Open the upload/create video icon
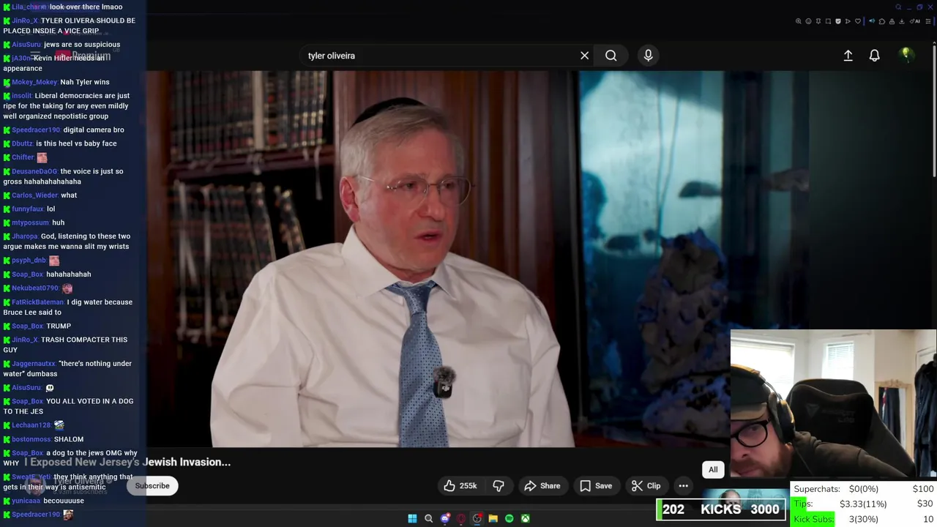The width and height of the screenshot is (937, 527). click(x=848, y=56)
